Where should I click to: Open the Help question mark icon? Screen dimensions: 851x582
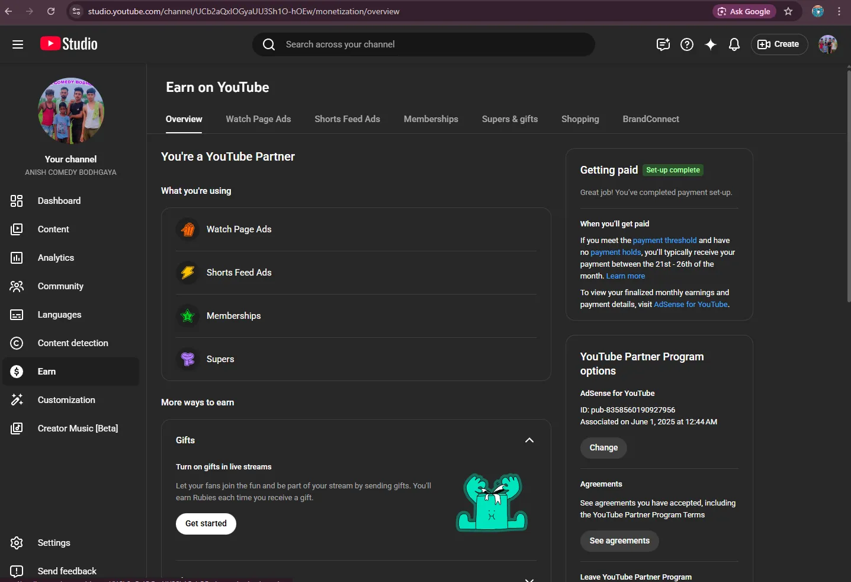687,44
